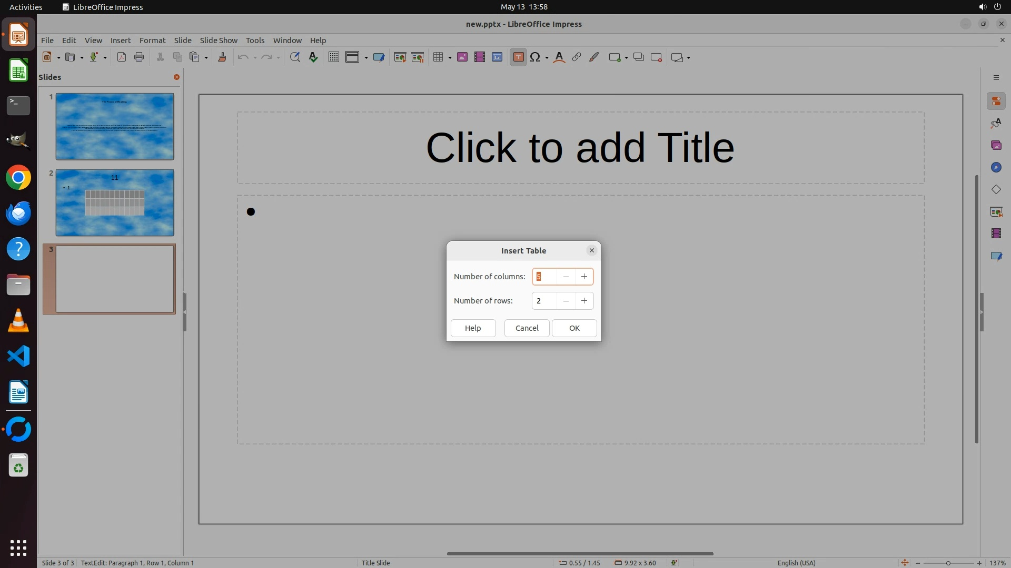Click the Export as PDF toolbar icon

pos(122,57)
